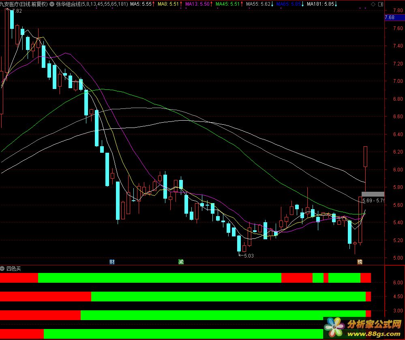Click the 减 event marker icon
The image size is (405, 340).
pyautogui.click(x=181, y=262)
